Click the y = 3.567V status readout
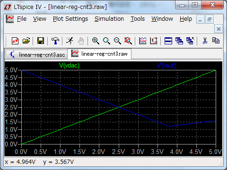The height and width of the screenshot is (170, 227). (58, 162)
